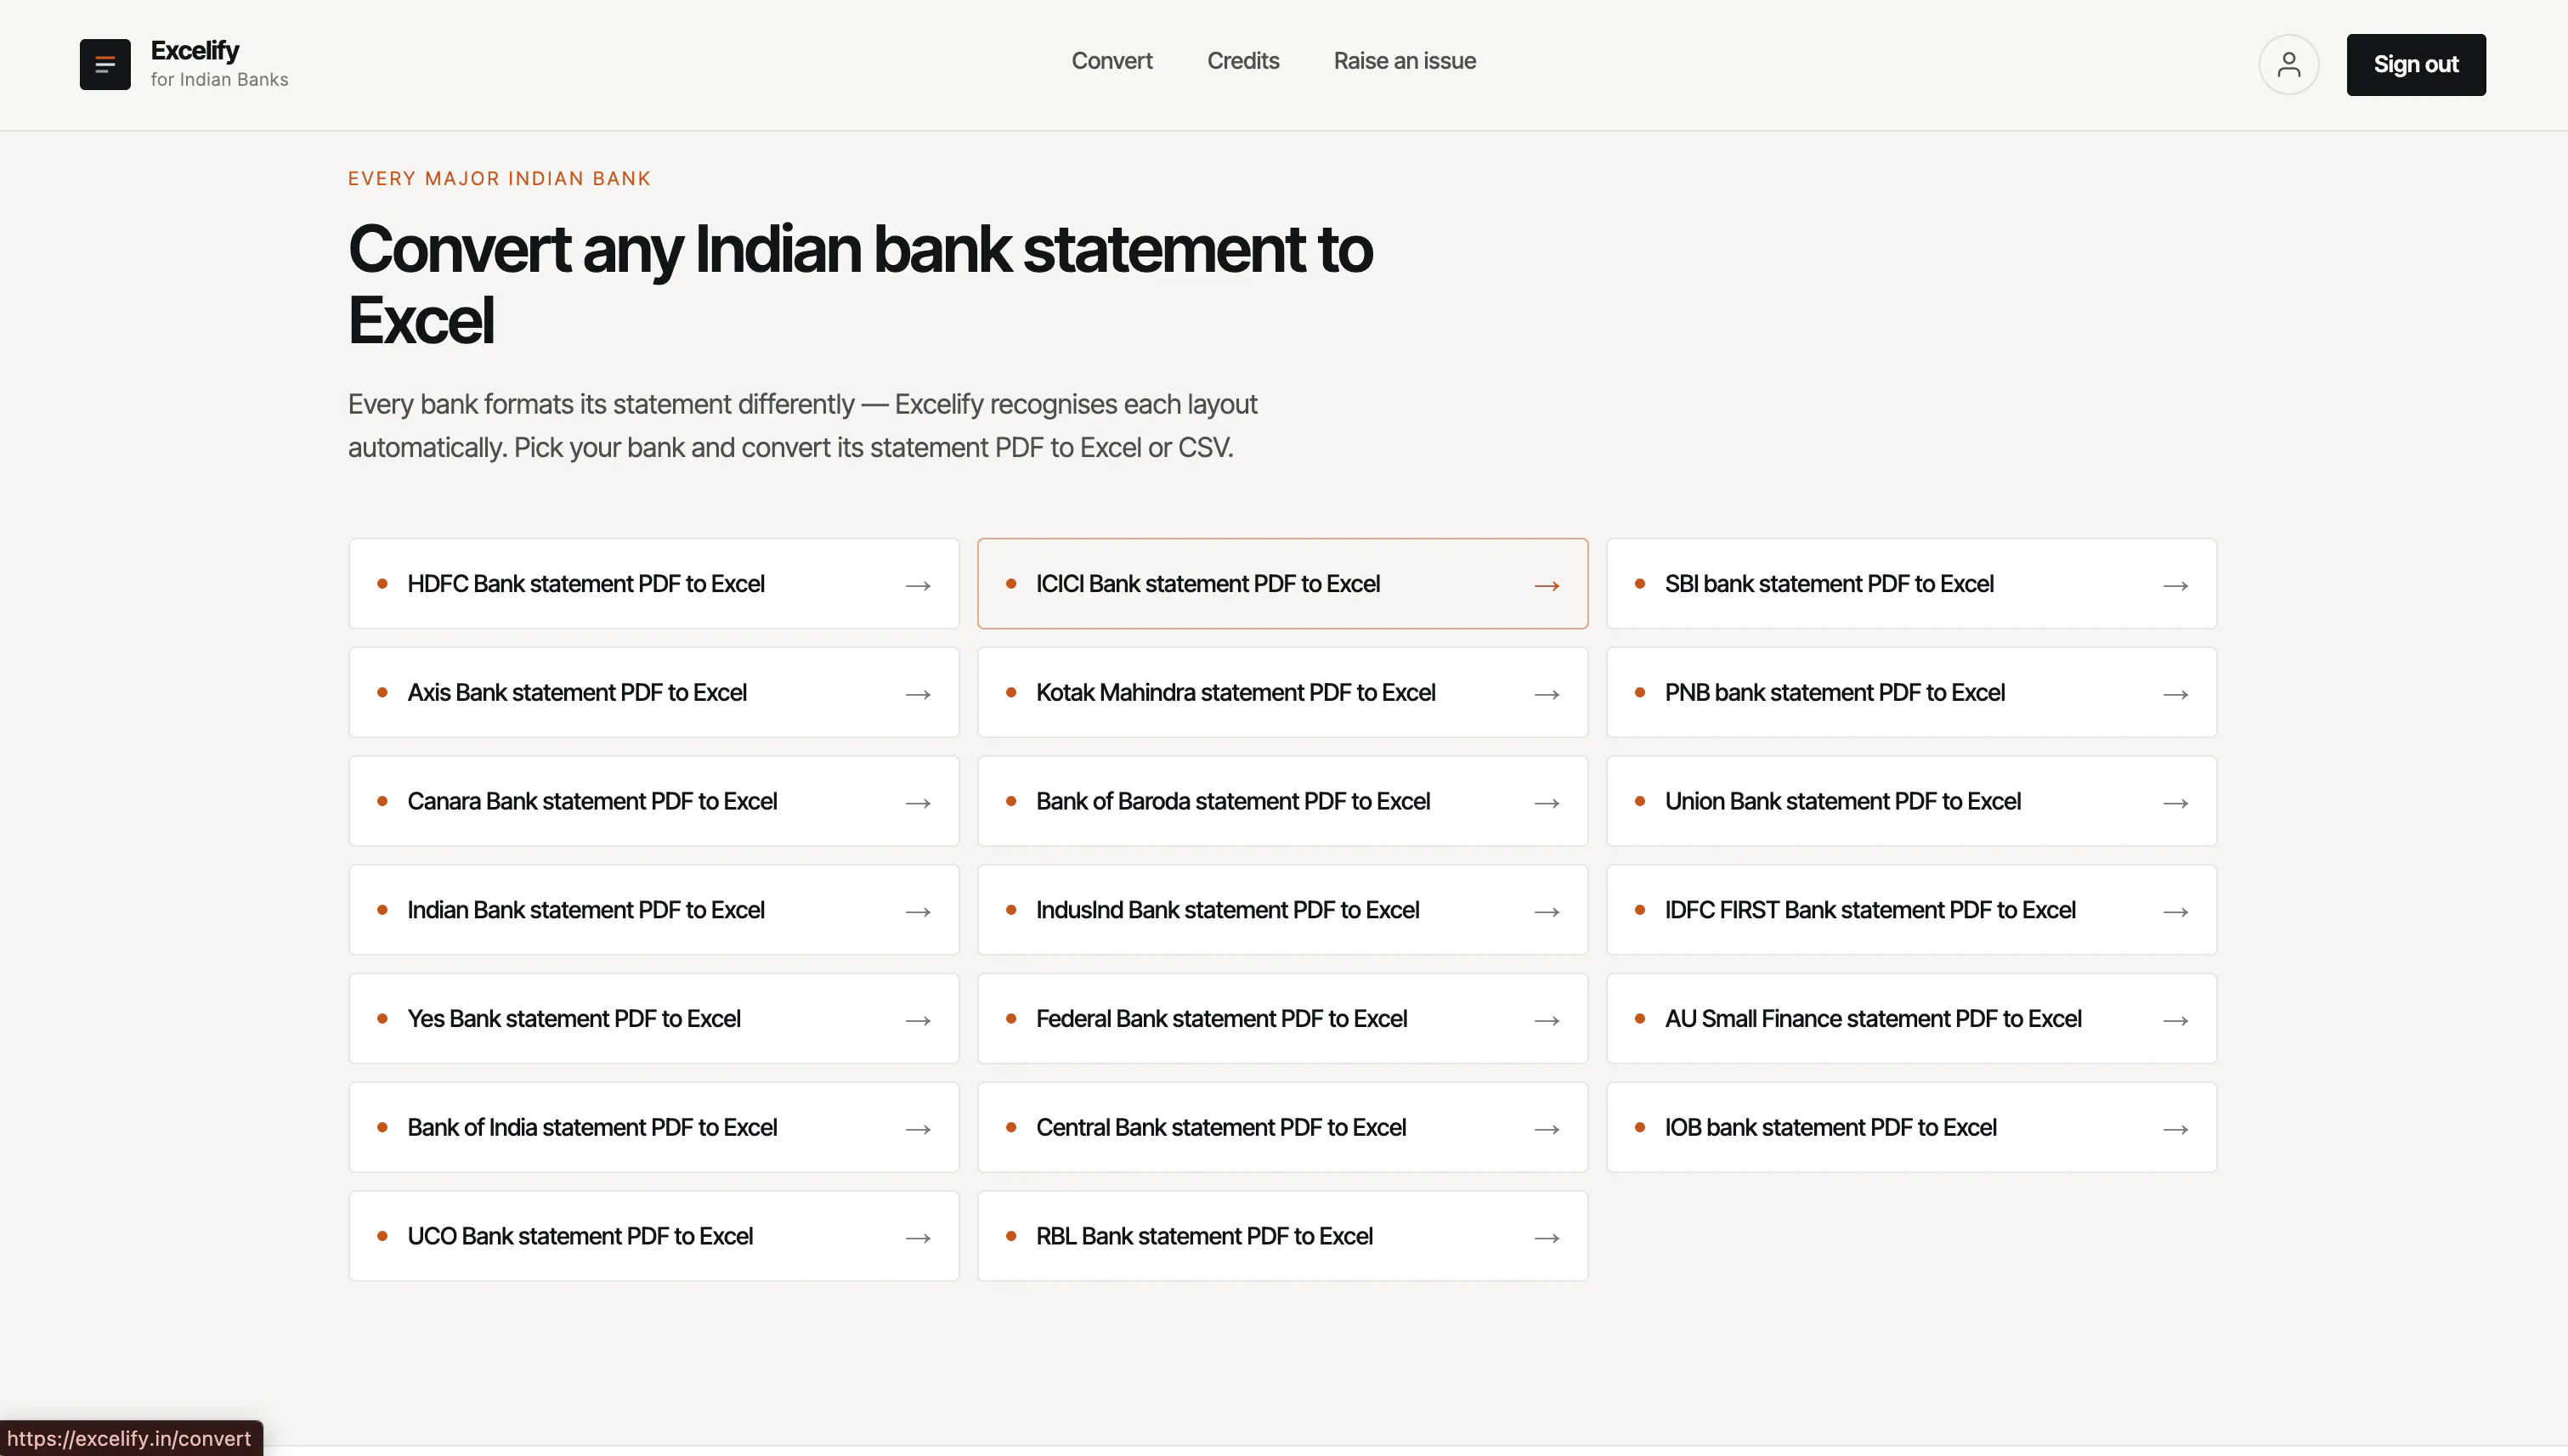This screenshot has width=2568, height=1456.
Task: Click arrow on Indian Bank statement card
Action: pyautogui.click(x=919, y=912)
